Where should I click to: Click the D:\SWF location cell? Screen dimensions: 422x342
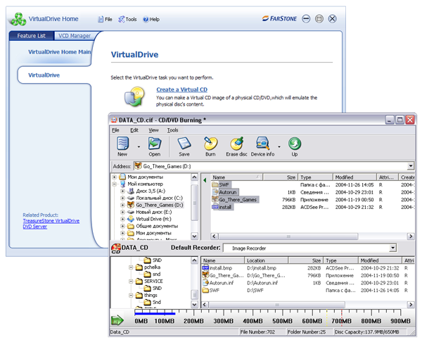pyautogui.click(x=255, y=291)
